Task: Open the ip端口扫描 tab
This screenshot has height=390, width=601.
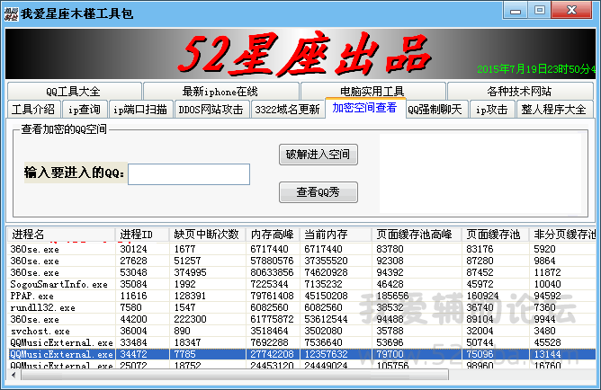Action: (x=140, y=110)
